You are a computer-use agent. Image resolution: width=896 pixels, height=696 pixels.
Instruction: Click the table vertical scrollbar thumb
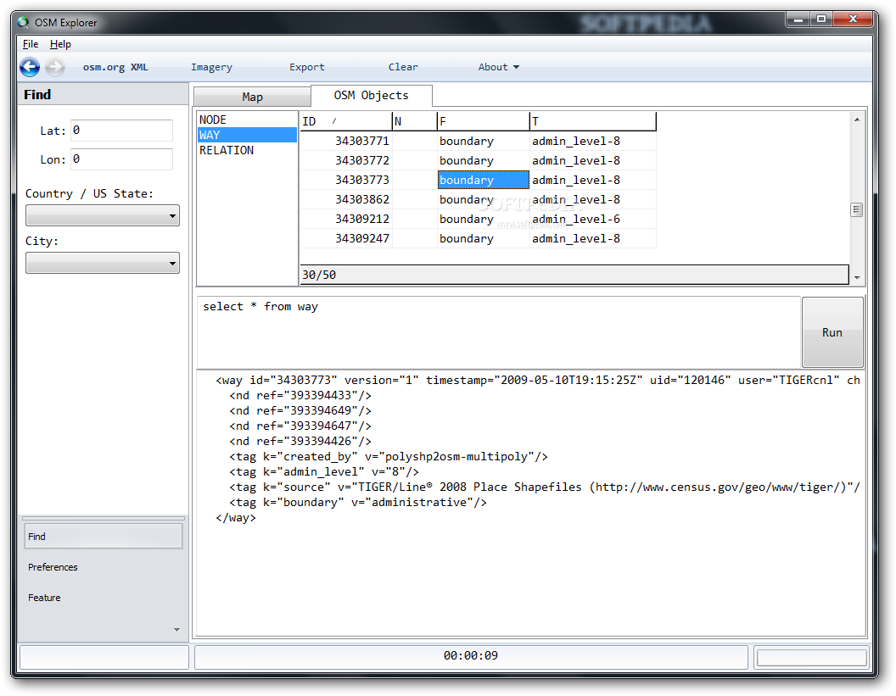tap(857, 209)
